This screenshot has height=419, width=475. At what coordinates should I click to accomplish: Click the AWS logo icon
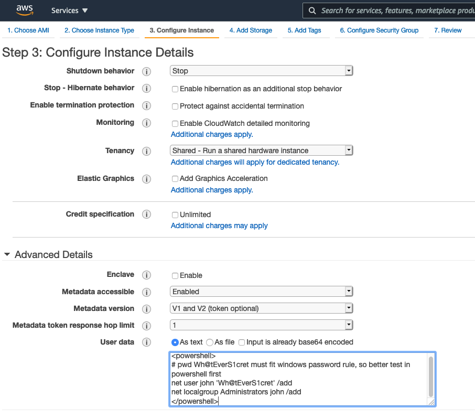(x=25, y=10)
